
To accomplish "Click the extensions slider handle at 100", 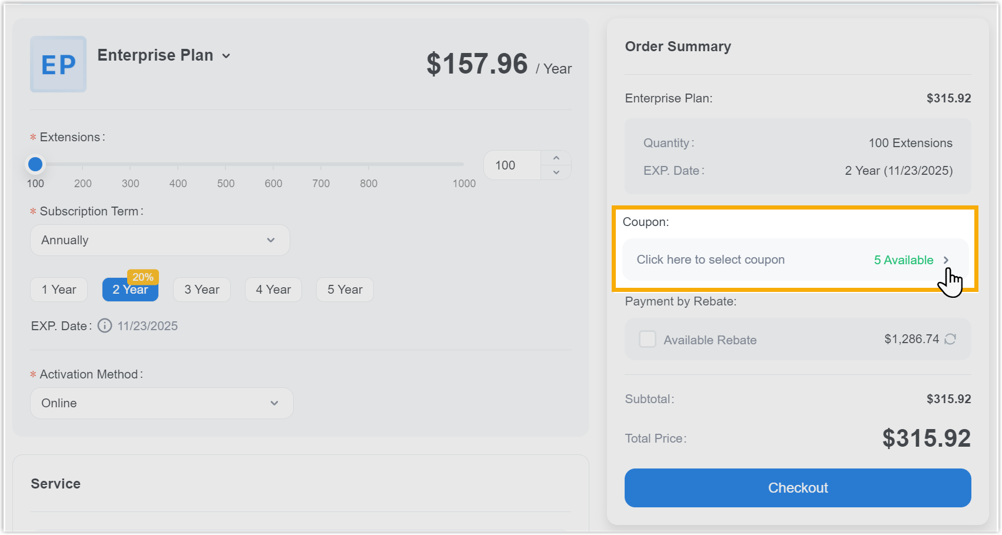I will pos(35,164).
